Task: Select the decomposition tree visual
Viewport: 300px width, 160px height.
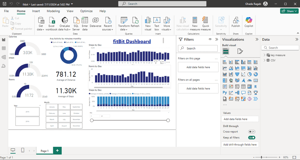Action: [x=237, y=93]
